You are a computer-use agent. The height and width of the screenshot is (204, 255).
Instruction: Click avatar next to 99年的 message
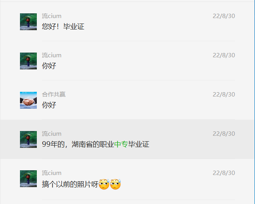click(x=28, y=140)
